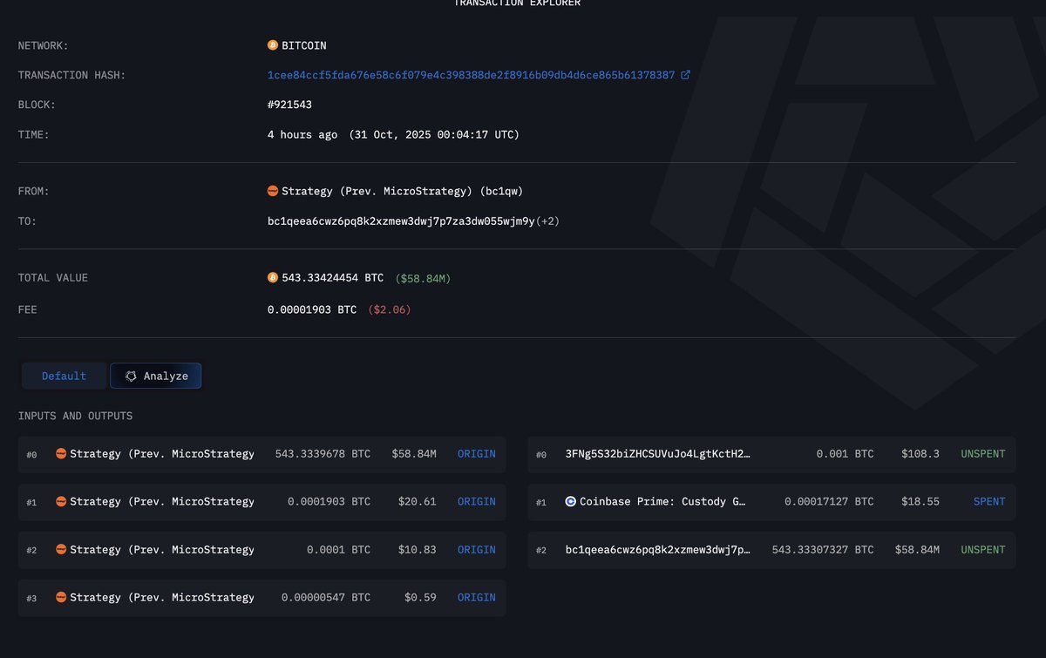Image resolution: width=1046 pixels, height=658 pixels.
Task: Switch to the Default tab
Action: pyautogui.click(x=64, y=376)
